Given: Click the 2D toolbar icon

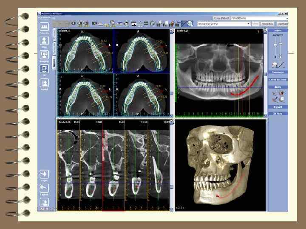Looking at the screenshot, I should pyautogui.click(x=140, y=24).
